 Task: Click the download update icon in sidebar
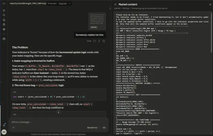click(x=4, y=125)
